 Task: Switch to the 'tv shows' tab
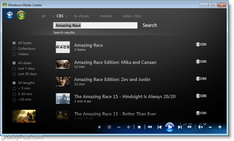coord(82,16)
